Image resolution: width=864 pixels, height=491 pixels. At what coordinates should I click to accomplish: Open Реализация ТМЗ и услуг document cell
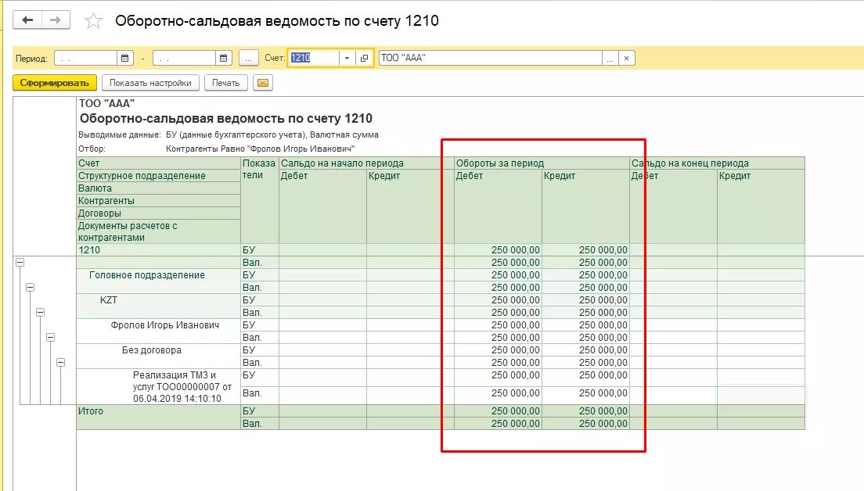(x=159, y=386)
